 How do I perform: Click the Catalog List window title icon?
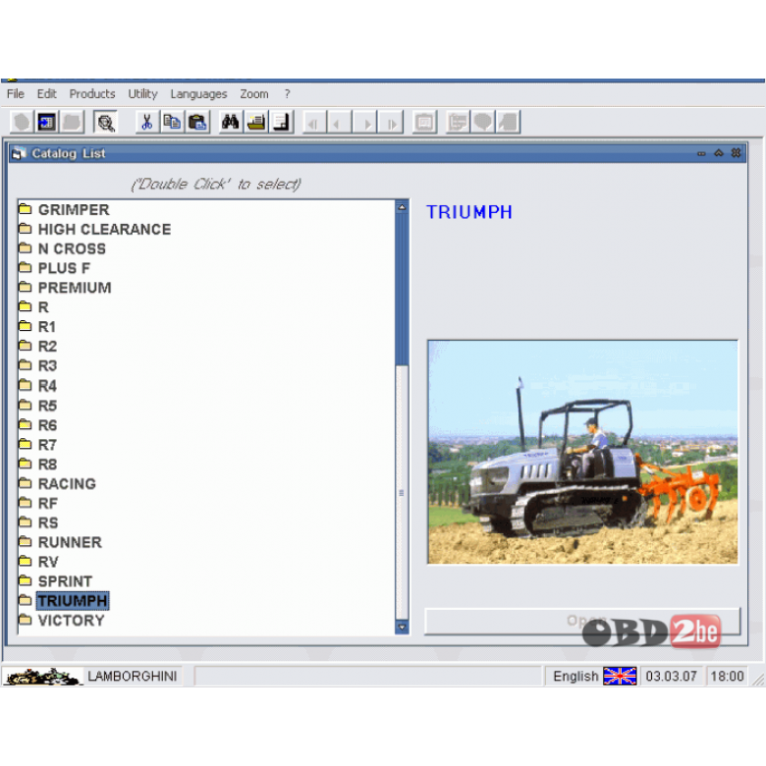19,153
